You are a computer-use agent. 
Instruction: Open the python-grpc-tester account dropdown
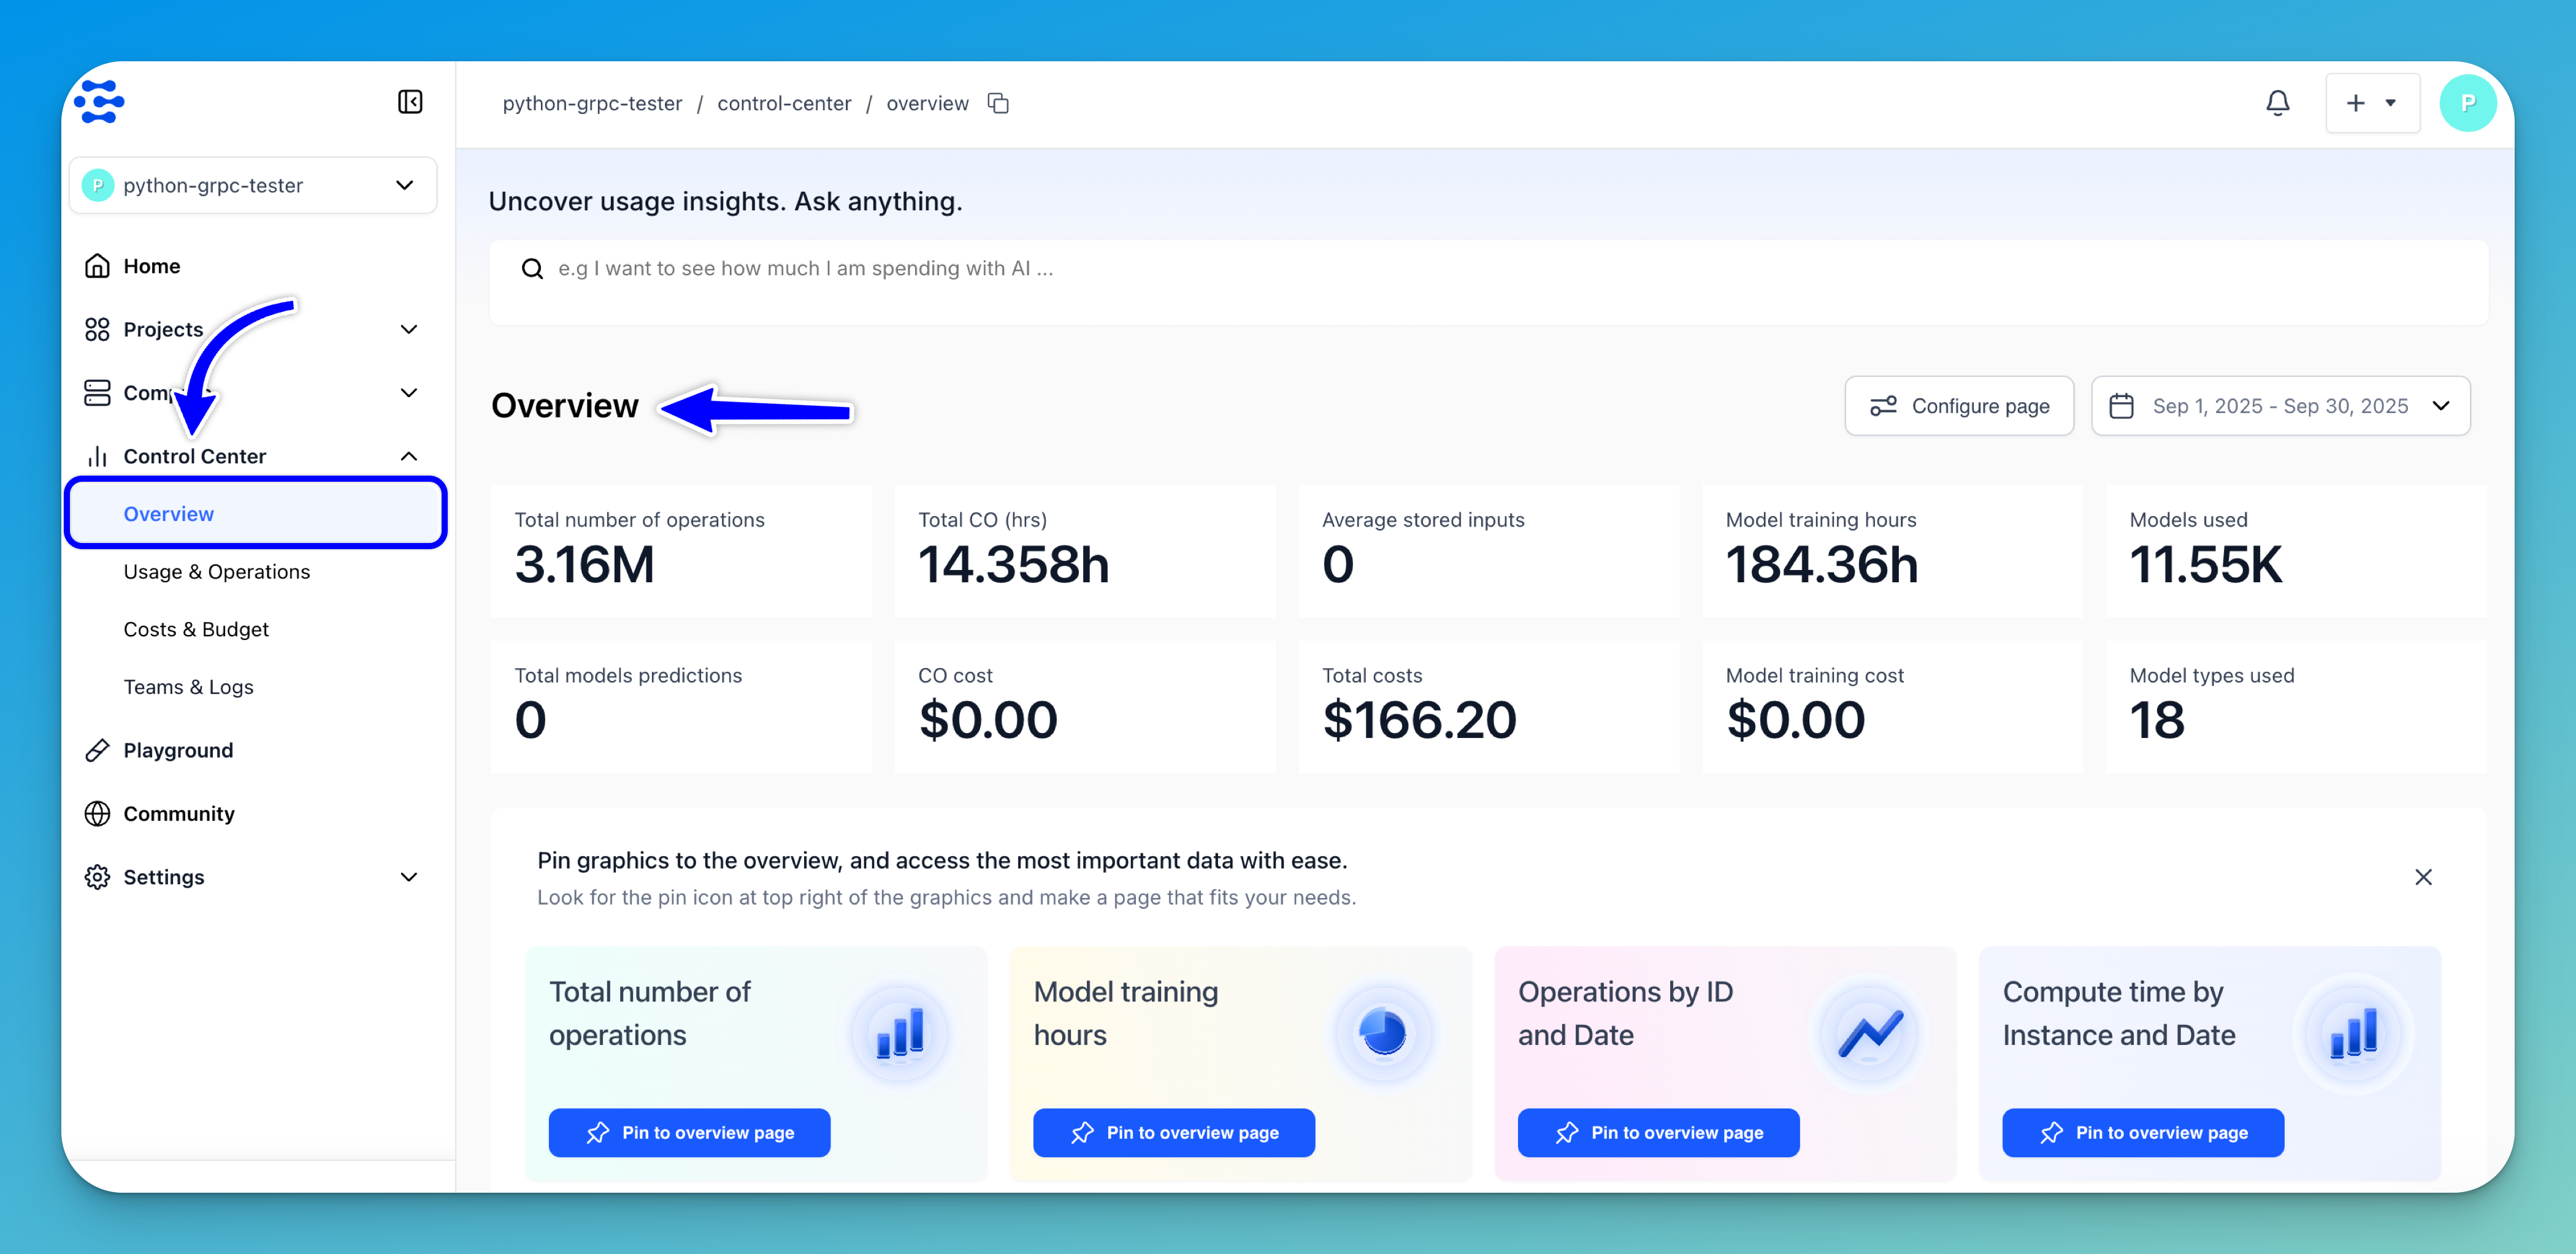tap(252, 186)
